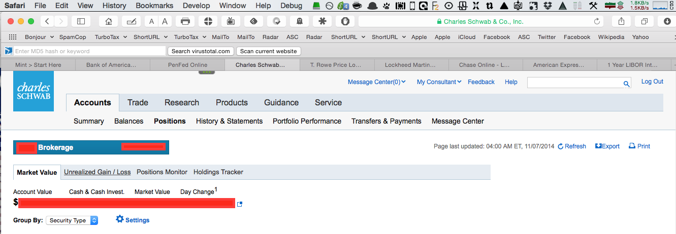This screenshot has height=234, width=676.
Task: Click the Ghostery ghost extension icon
Action: coord(299,21)
